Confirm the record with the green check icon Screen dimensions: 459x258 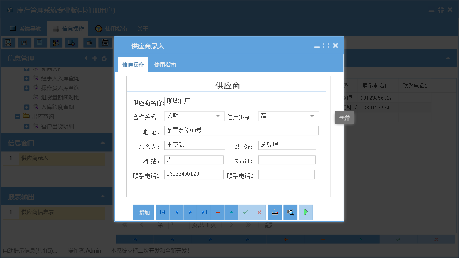[246, 212]
